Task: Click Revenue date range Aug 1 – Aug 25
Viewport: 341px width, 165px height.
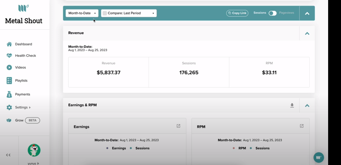Action: 88,50
